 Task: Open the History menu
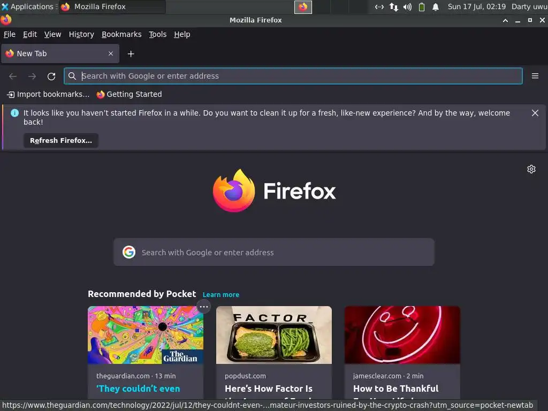pos(81,34)
